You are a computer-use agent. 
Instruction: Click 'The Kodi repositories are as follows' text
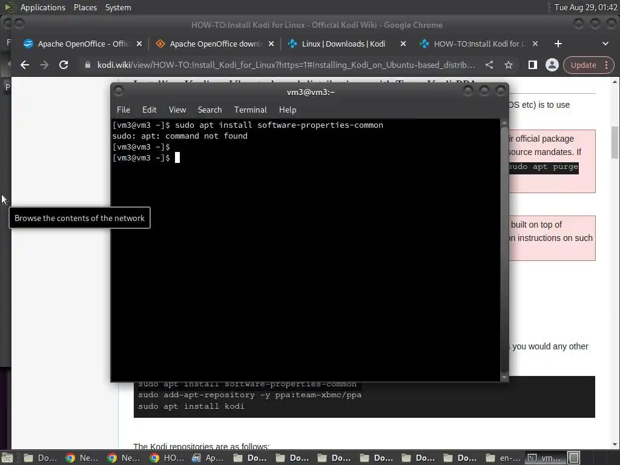click(201, 446)
